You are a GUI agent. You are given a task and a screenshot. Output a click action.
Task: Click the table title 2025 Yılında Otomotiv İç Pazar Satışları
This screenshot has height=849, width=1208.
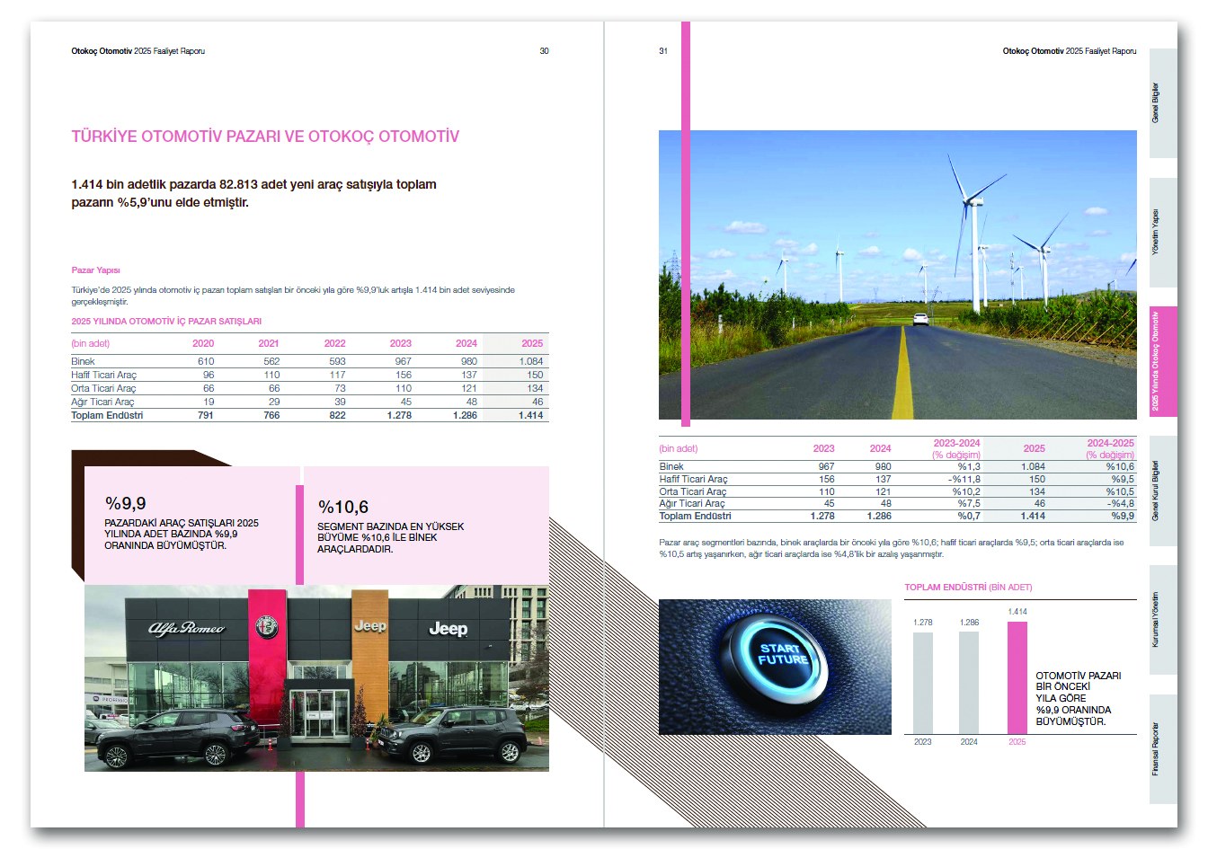(x=166, y=322)
